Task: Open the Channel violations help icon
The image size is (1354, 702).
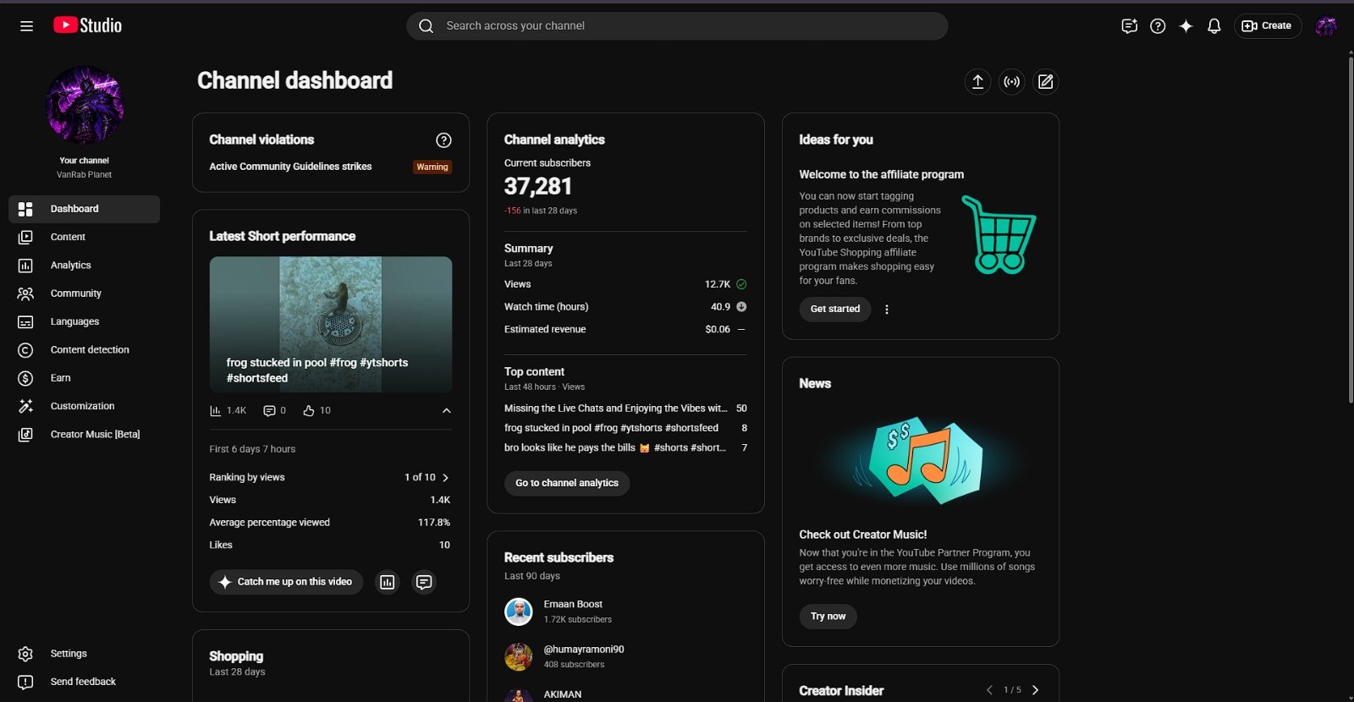Action: pyautogui.click(x=443, y=140)
